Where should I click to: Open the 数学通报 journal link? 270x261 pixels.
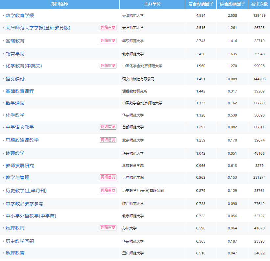point(15,103)
